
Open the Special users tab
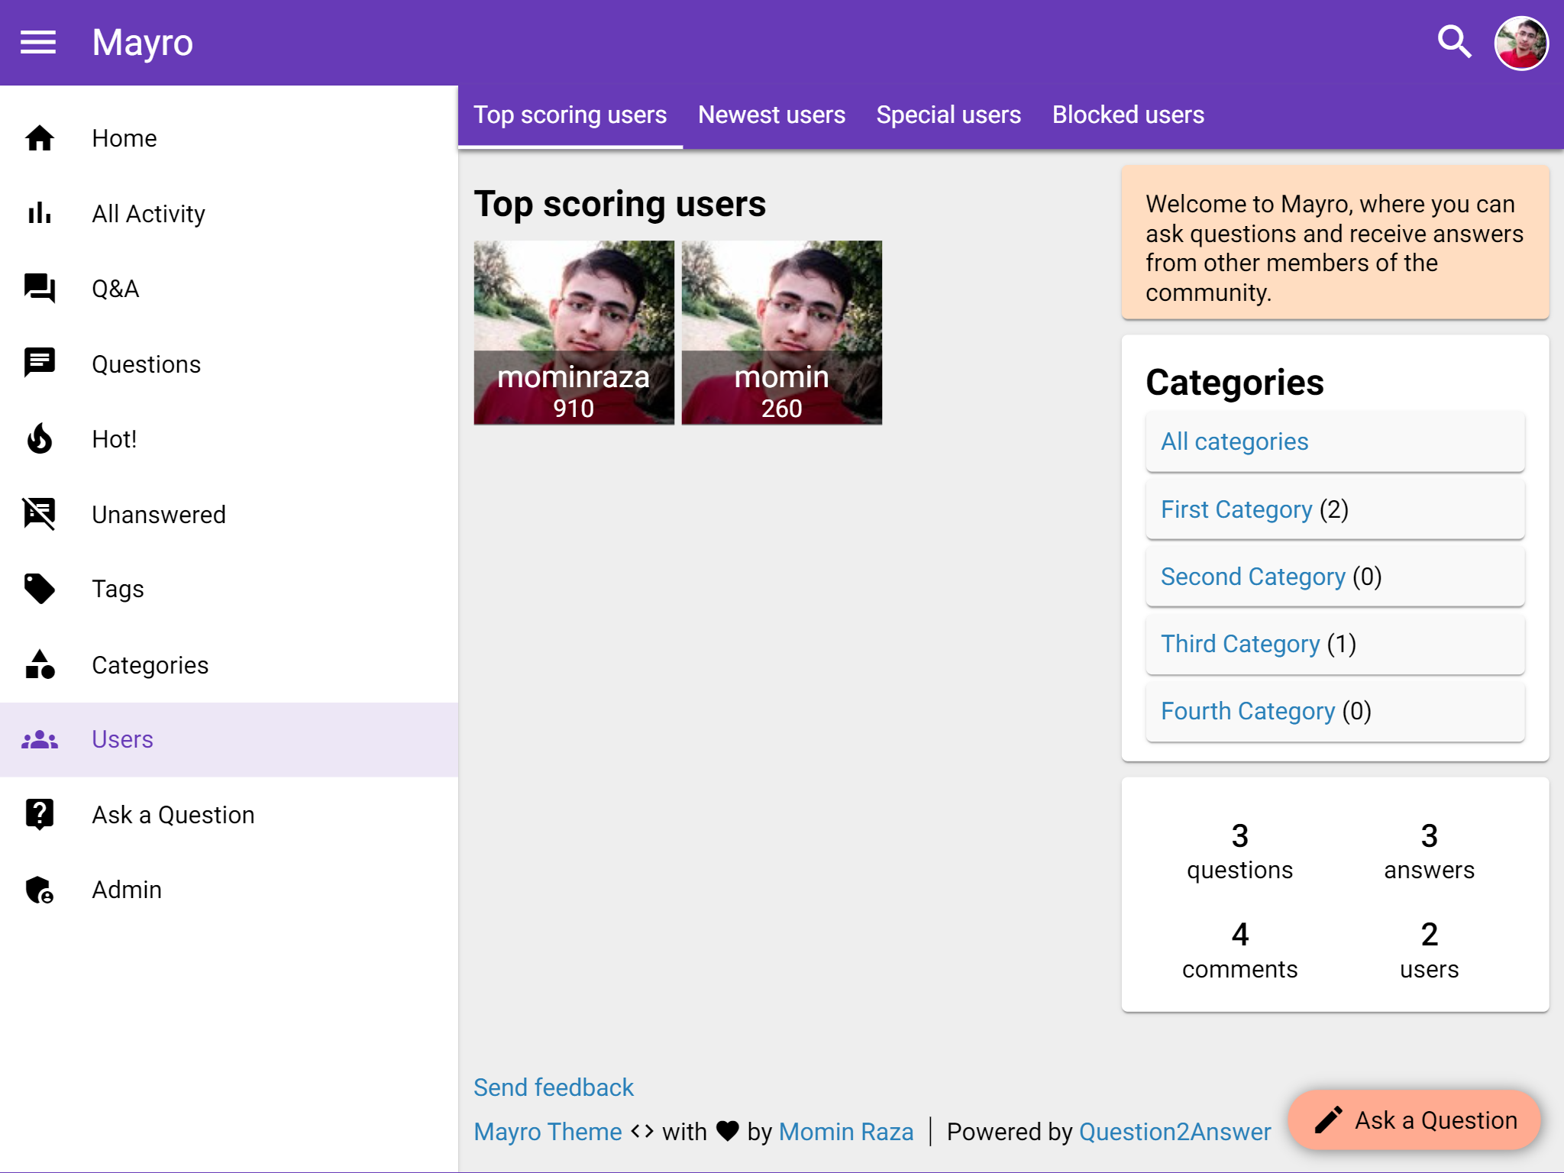point(948,115)
